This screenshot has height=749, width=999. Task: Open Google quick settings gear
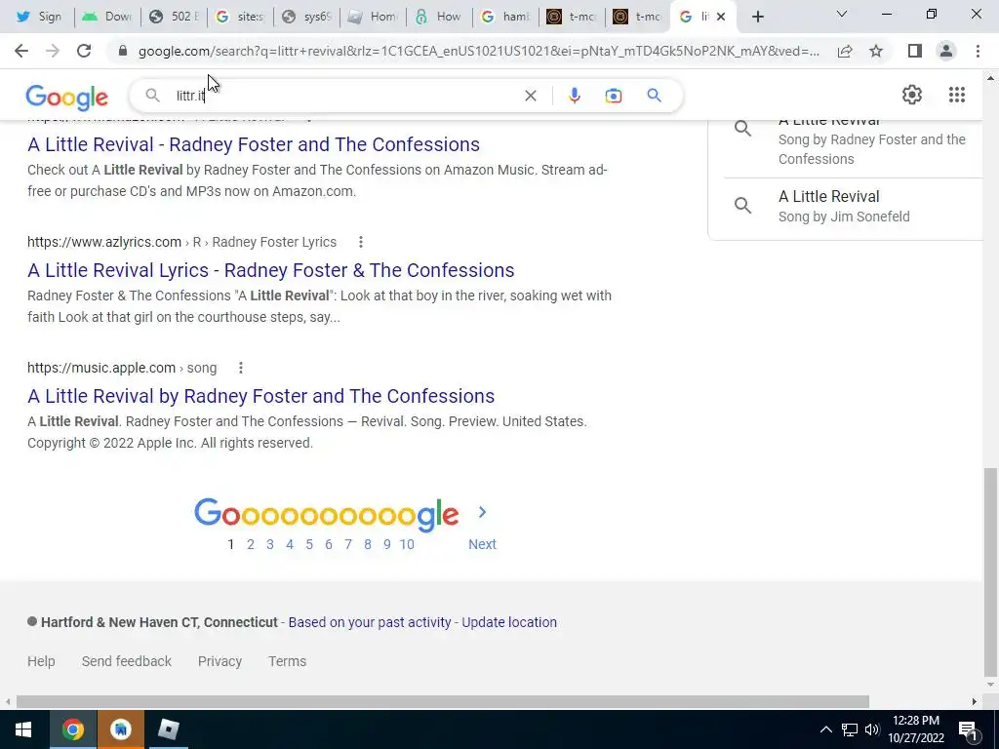pyautogui.click(x=912, y=95)
